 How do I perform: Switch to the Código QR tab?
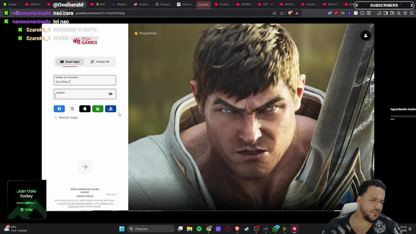[x=100, y=62]
